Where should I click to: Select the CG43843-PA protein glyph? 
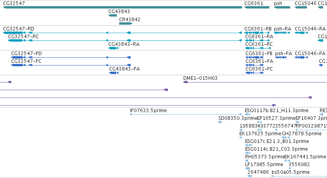(114, 73)
